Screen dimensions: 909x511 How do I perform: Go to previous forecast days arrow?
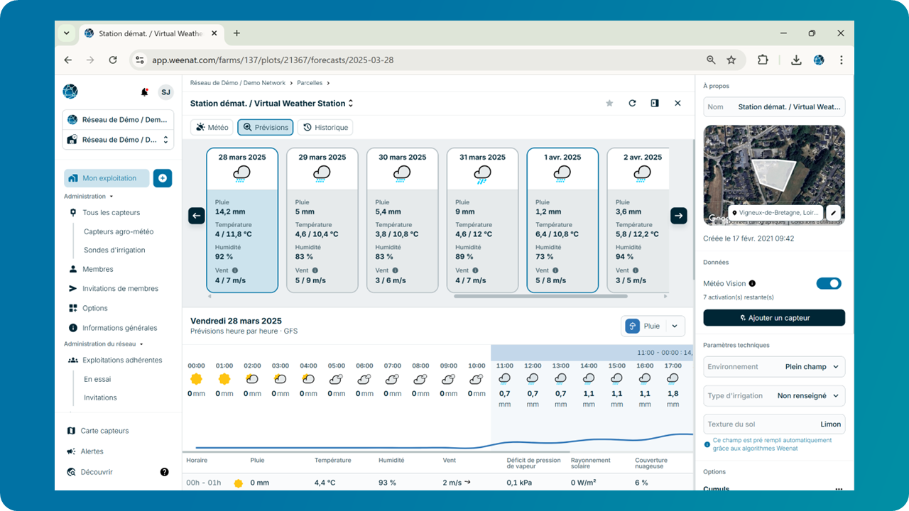pyautogui.click(x=197, y=216)
